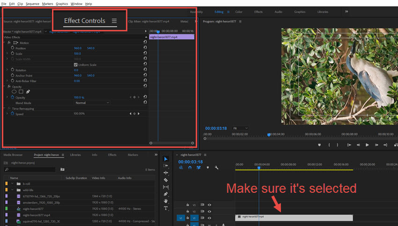The image size is (398, 226).
Task: Click the Program monitor timecode 00:00:03:18
Action: click(216, 128)
